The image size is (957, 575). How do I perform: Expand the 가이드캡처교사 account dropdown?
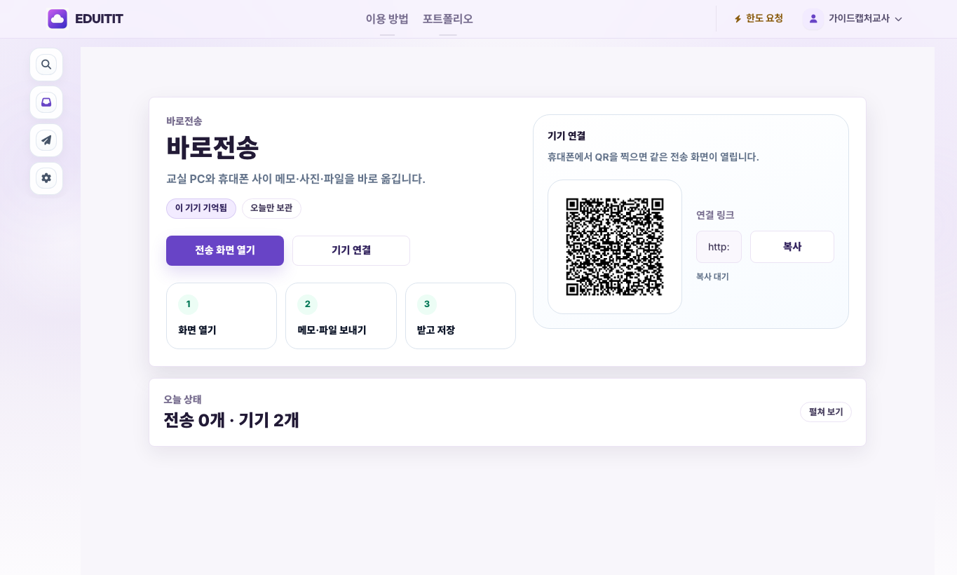pyautogui.click(x=853, y=19)
